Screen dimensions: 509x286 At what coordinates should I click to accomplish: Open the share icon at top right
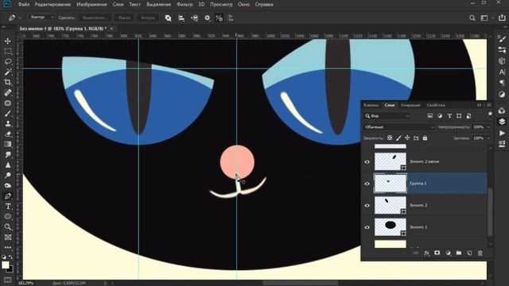click(502, 18)
